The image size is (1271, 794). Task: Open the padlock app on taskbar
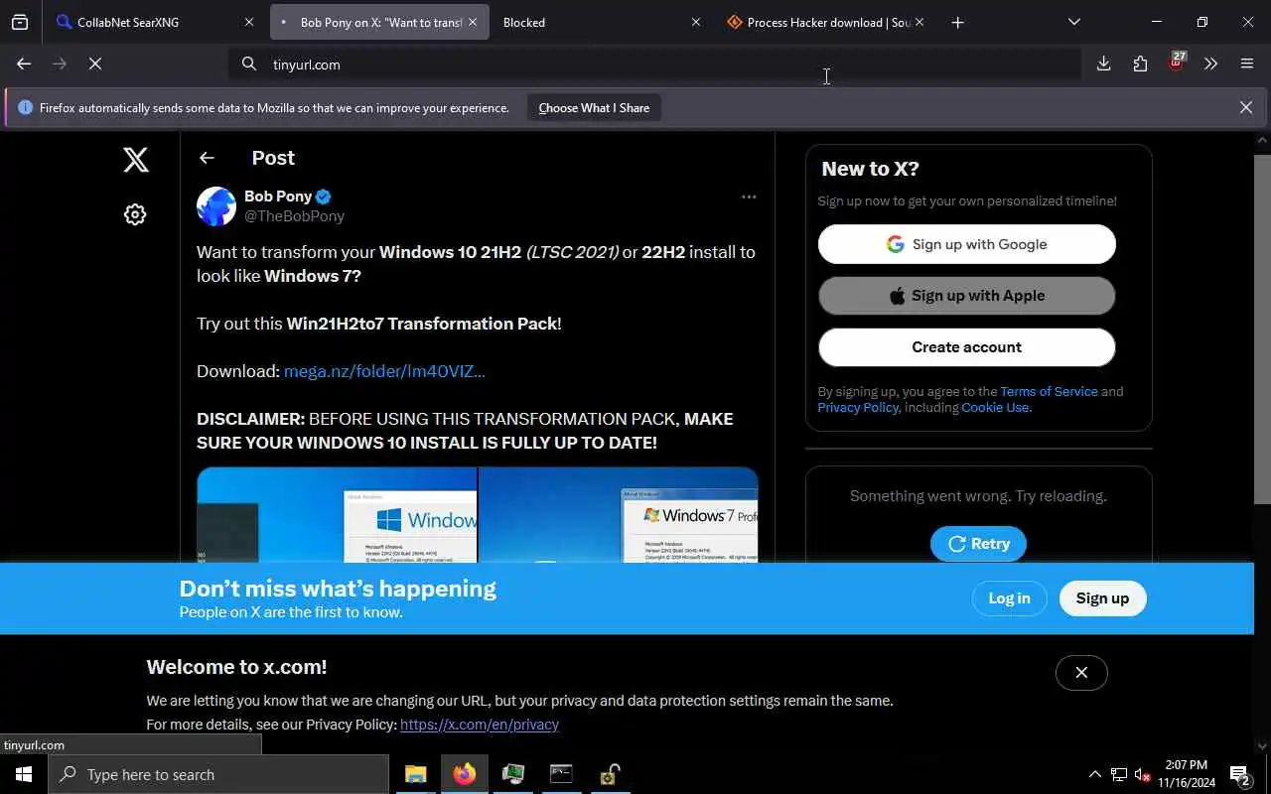coord(610,774)
